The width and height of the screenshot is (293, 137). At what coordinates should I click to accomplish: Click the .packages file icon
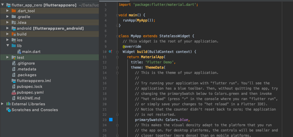pos(13,75)
